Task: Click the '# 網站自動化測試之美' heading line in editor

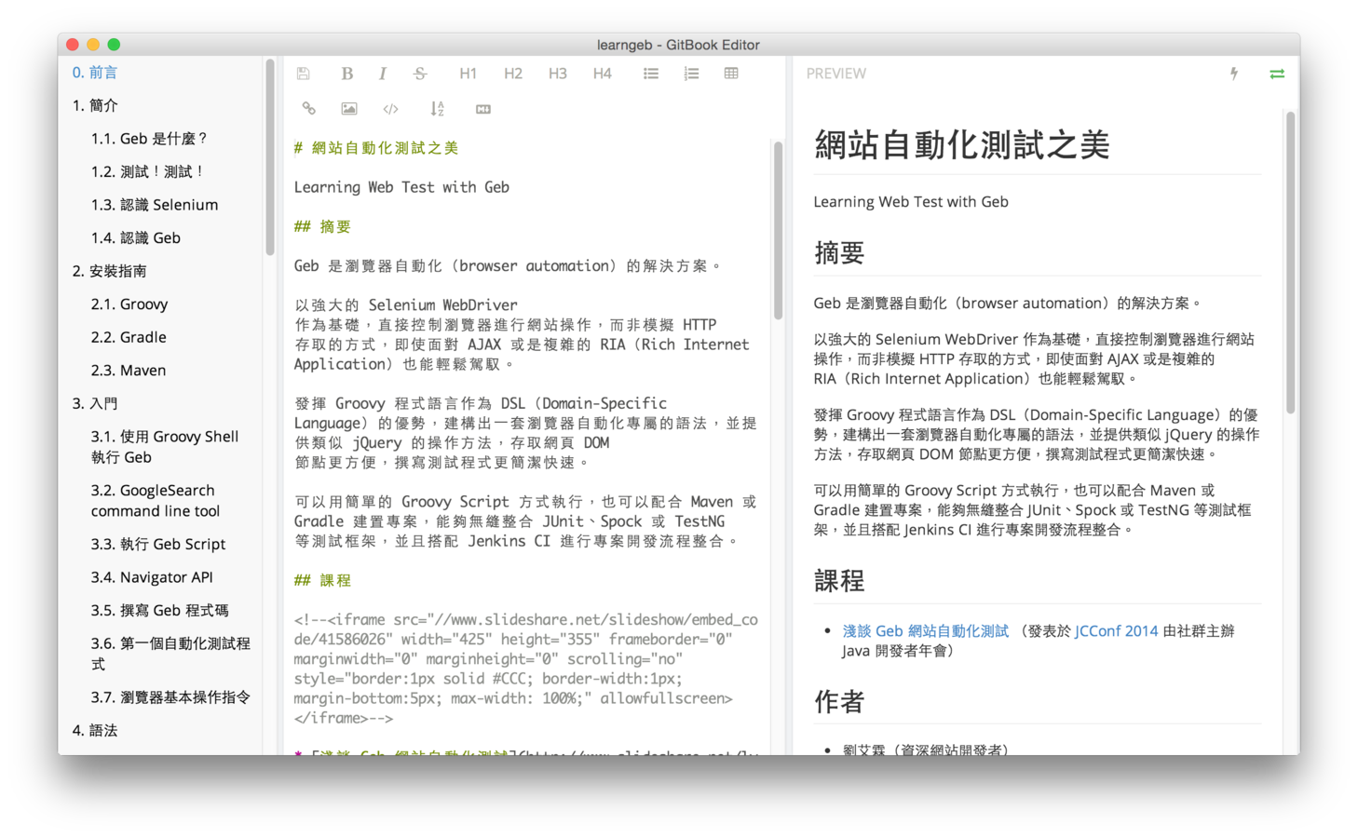Action: [x=376, y=148]
